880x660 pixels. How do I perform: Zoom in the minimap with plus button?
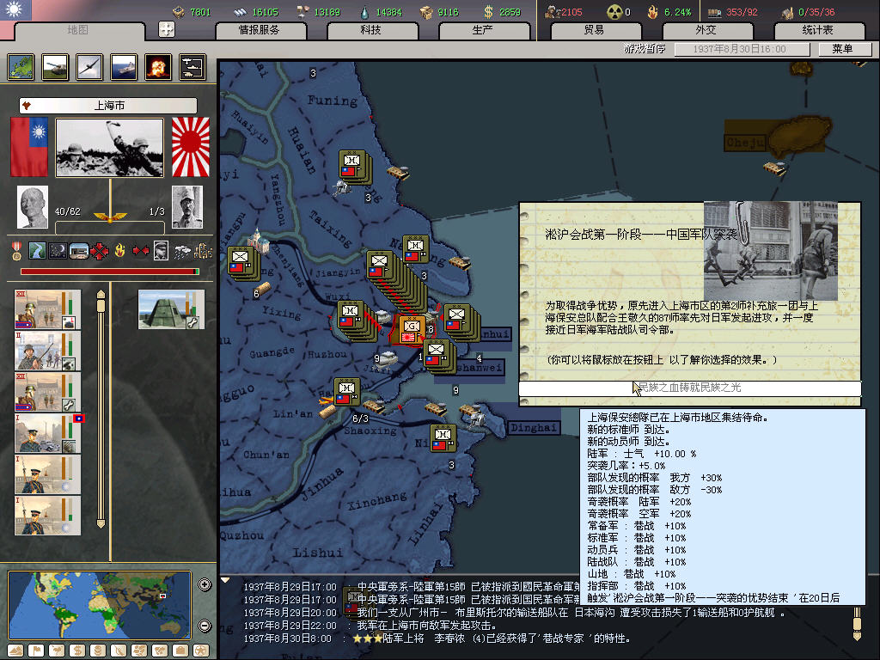click(x=205, y=585)
